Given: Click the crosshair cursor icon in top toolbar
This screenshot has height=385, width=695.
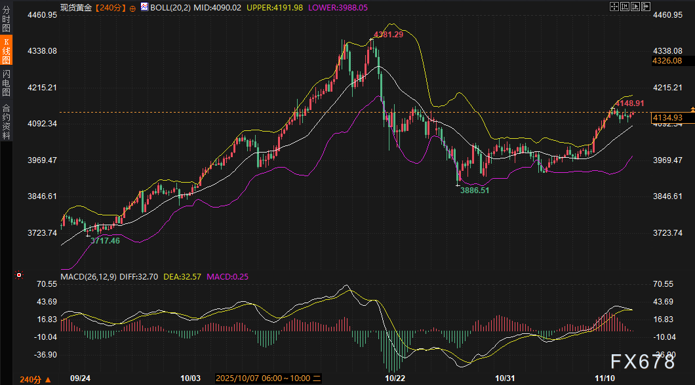Looking at the screenshot, I should point(614,7).
